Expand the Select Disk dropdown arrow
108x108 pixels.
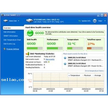tap(19, 21)
